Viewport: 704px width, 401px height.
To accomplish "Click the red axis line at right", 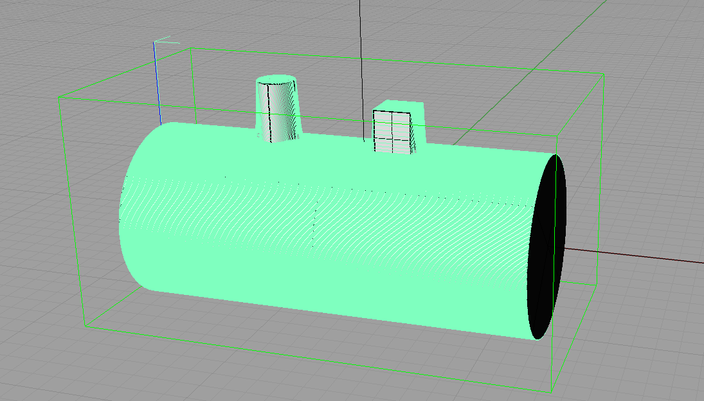I will (x=643, y=256).
